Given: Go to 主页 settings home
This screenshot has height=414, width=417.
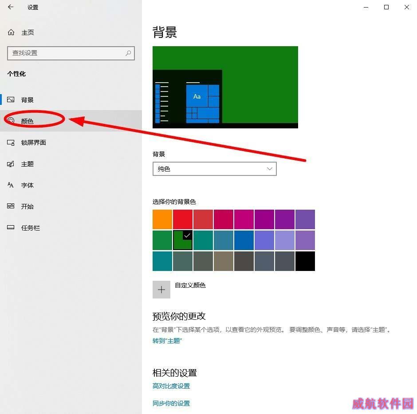Looking at the screenshot, I should click(x=71, y=32).
